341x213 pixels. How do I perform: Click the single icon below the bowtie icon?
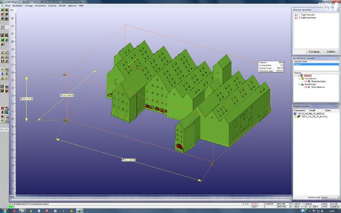2,44
